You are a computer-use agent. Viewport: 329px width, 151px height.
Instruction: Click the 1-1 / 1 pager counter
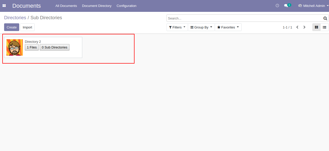coord(287,27)
